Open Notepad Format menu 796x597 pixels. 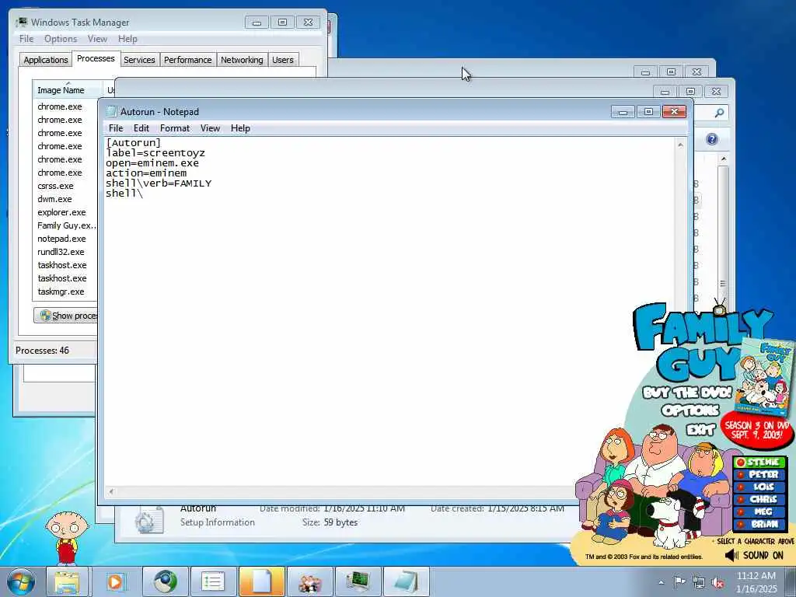coord(175,128)
